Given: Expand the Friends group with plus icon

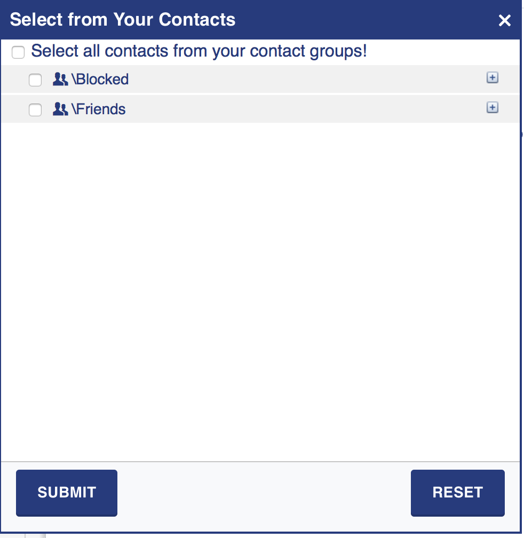Looking at the screenshot, I should pyautogui.click(x=492, y=108).
